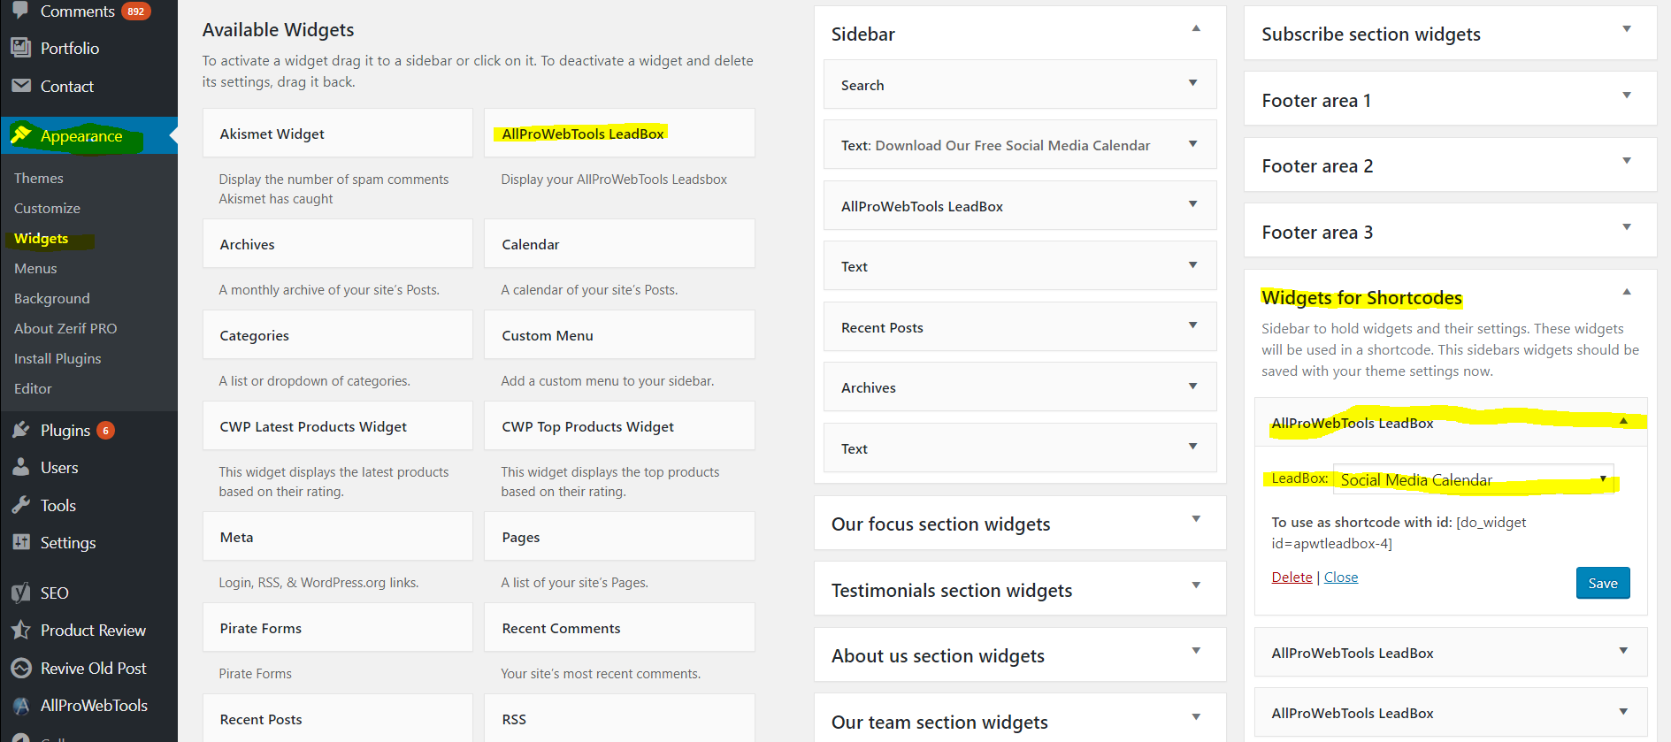Click the SEO Yoast icon
Screen dimensions: 1671x742
[21, 593]
